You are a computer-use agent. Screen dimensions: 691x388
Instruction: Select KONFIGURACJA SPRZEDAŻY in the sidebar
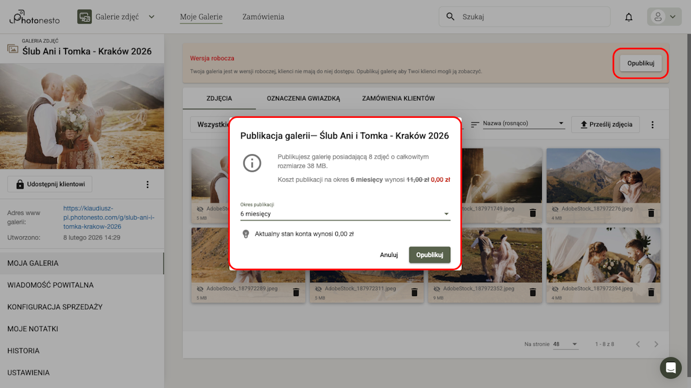click(55, 307)
